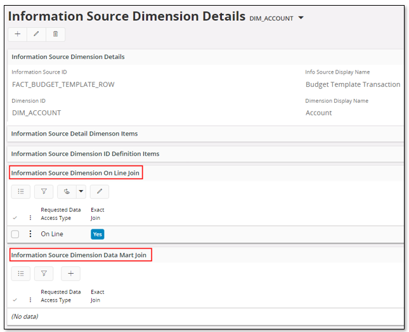
Task: Click the filter icon in Data Mart Join
Action: (44, 274)
